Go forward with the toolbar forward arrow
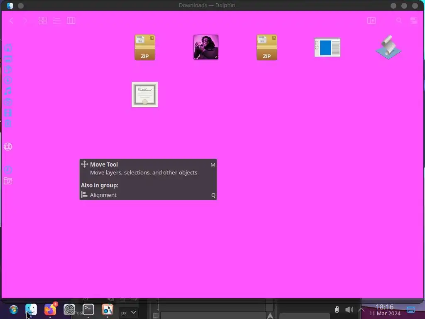This screenshot has width=425, height=319. [25, 21]
